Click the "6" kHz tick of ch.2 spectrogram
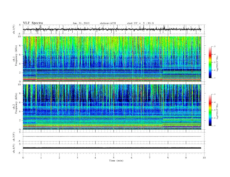The image size is (230, 177). point(20,102)
